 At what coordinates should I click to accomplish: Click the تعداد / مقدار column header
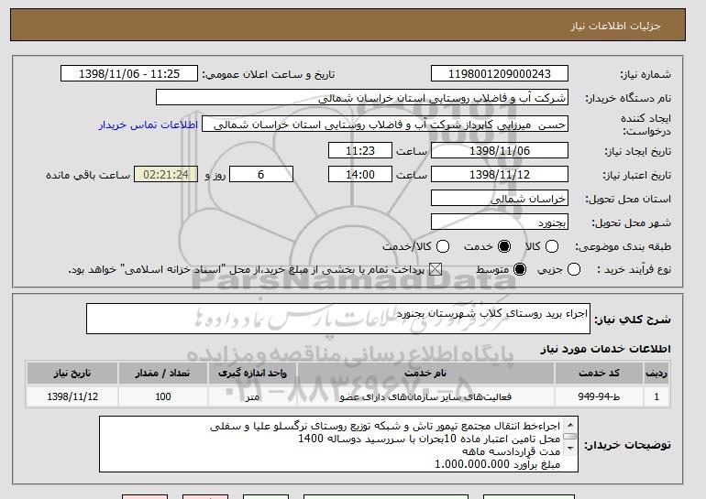click(162, 373)
